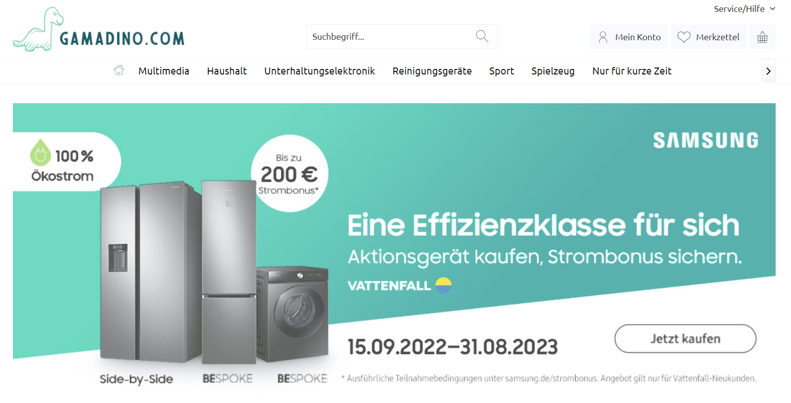The height and width of the screenshot is (403, 791).
Task: Click the magnifying glass search icon
Action: coord(482,36)
